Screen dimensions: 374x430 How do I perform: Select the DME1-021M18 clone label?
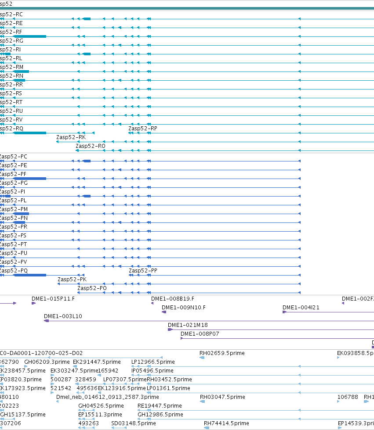point(188,325)
